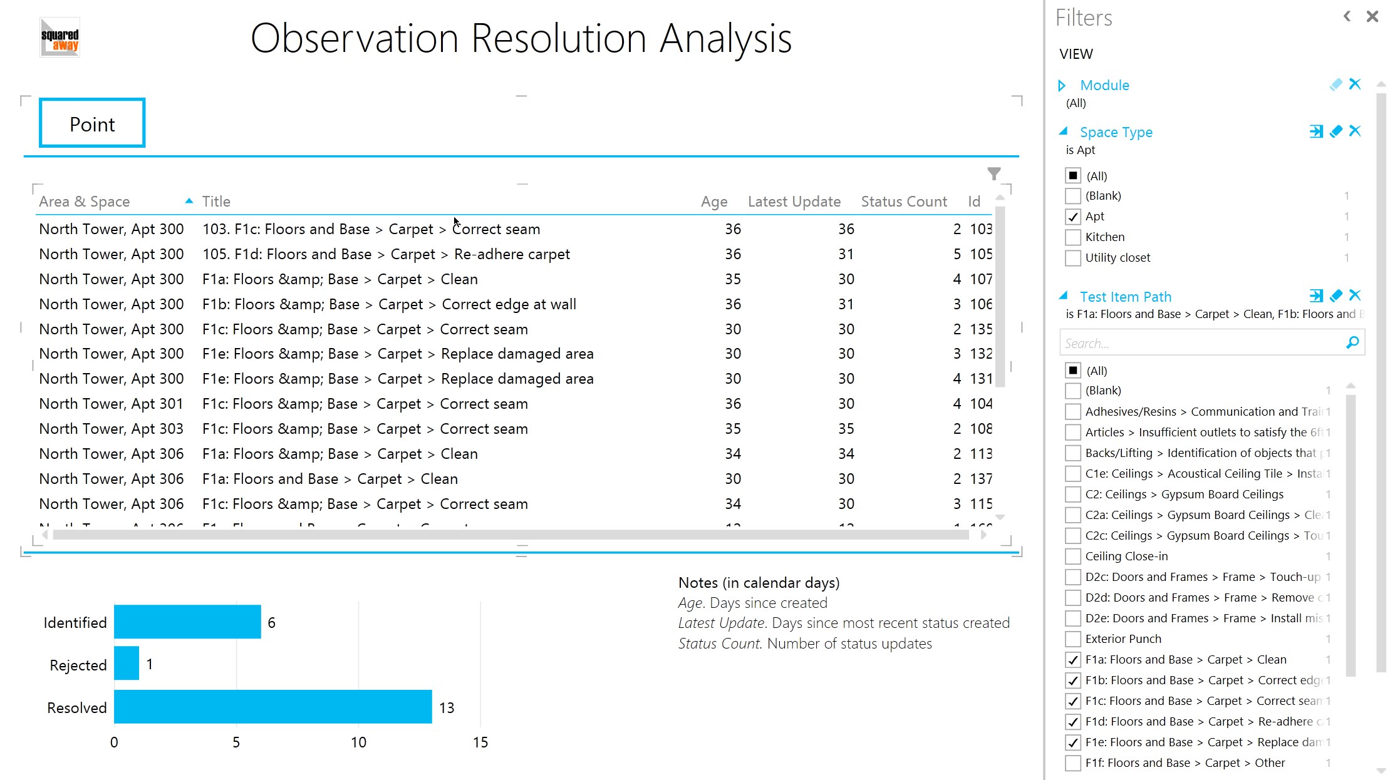
Task: Enable F1f Floors and Base Carpet Other
Action: tap(1073, 763)
